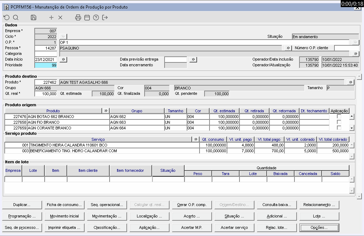Exit the form using the exit arrow icon

click(105, 17)
